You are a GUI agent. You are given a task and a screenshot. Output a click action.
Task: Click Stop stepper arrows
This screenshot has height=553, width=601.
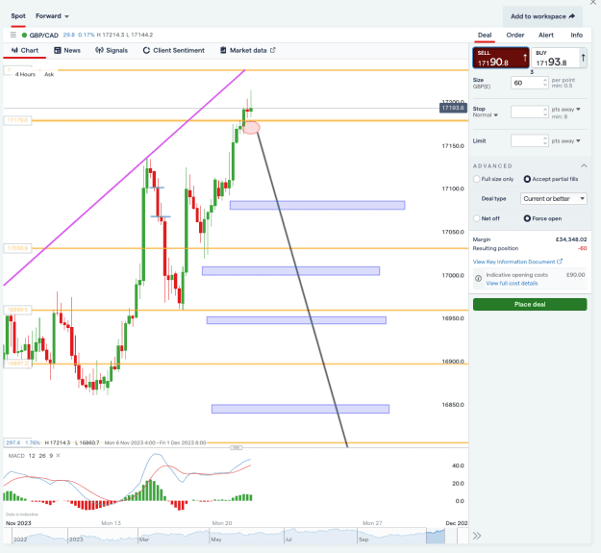pos(545,112)
